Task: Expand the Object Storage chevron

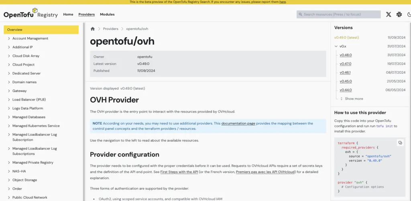Action: [9, 180]
